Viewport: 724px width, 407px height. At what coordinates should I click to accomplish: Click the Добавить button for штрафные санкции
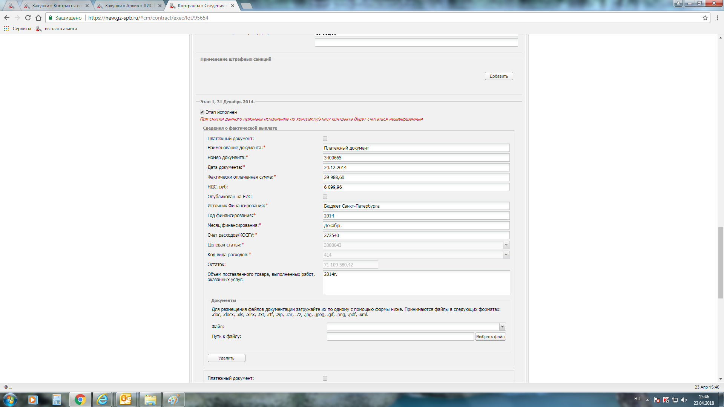pyautogui.click(x=499, y=76)
